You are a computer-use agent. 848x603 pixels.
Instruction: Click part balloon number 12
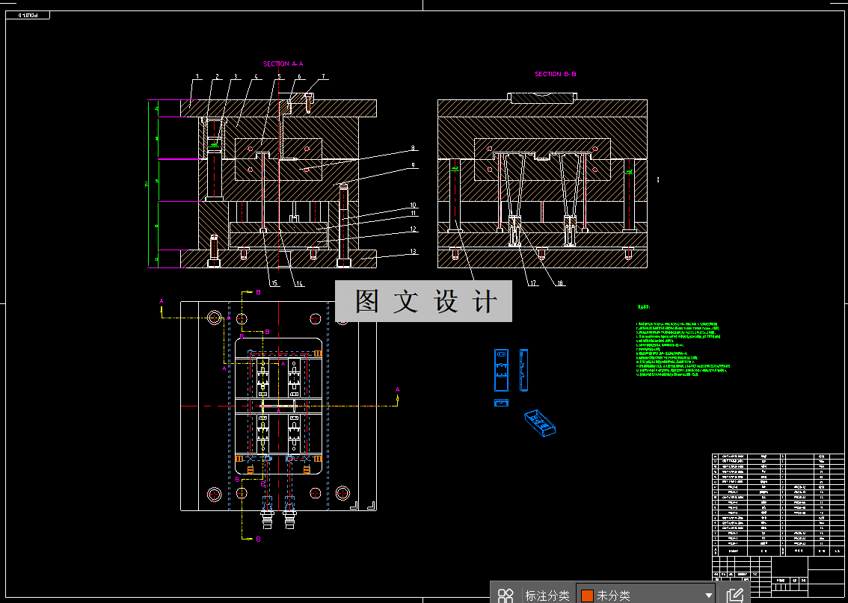[x=414, y=229]
